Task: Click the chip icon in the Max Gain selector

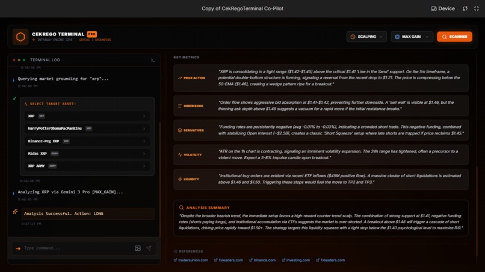Action: point(397,37)
